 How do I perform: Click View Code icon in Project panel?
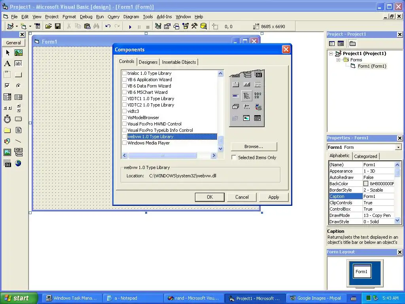pyautogui.click(x=332, y=44)
